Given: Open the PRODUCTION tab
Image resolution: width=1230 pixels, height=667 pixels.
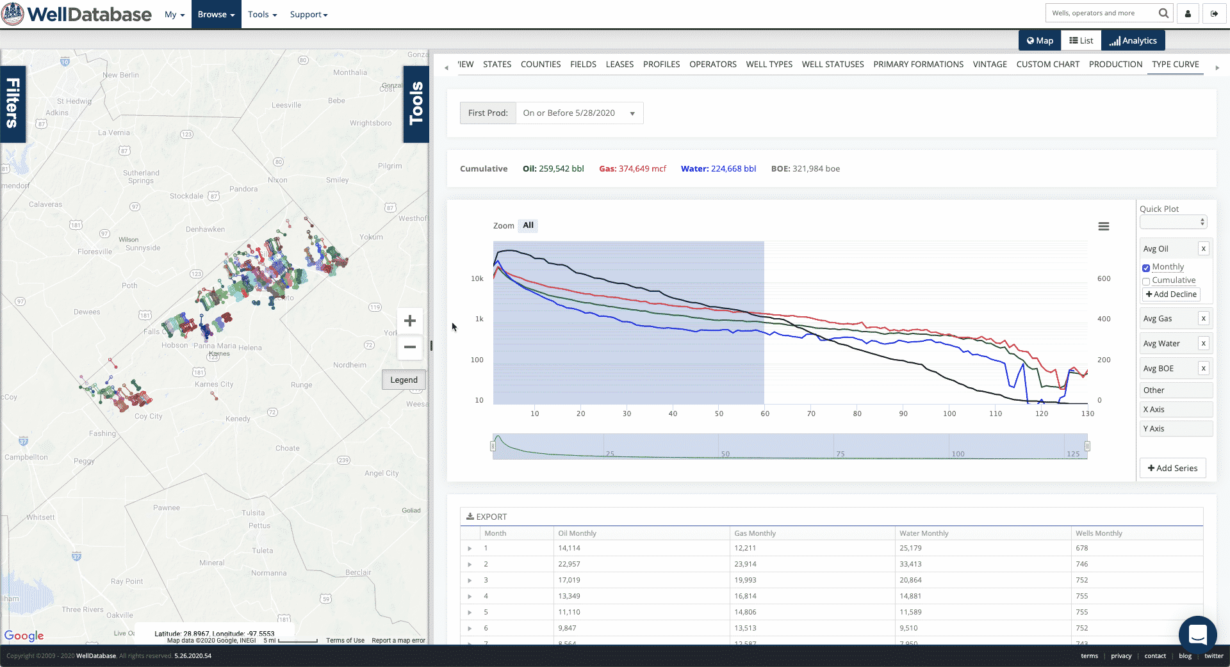Looking at the screenshot, I should tap(1115, 64).
